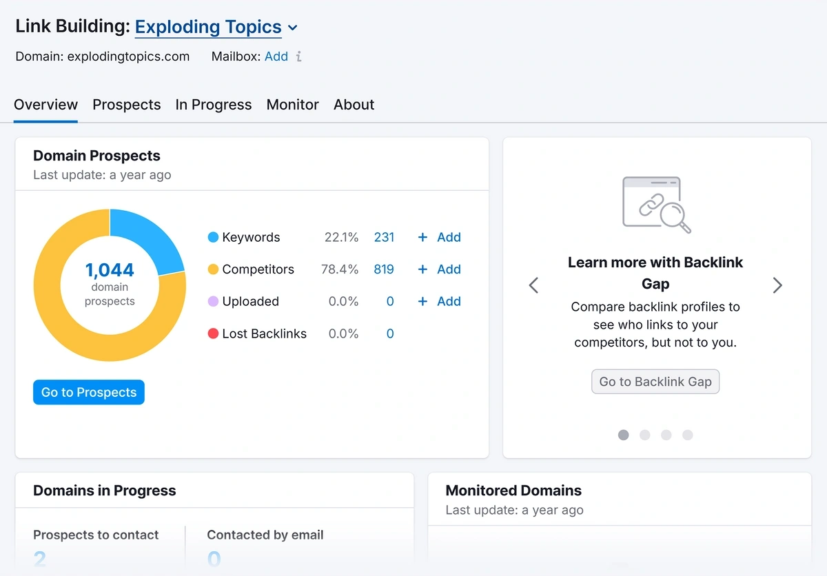Image resolution: width=827 pixels, height=576 pixels.
Task: Switch to the Prospects tab
Action: click(x=127, y=105)
